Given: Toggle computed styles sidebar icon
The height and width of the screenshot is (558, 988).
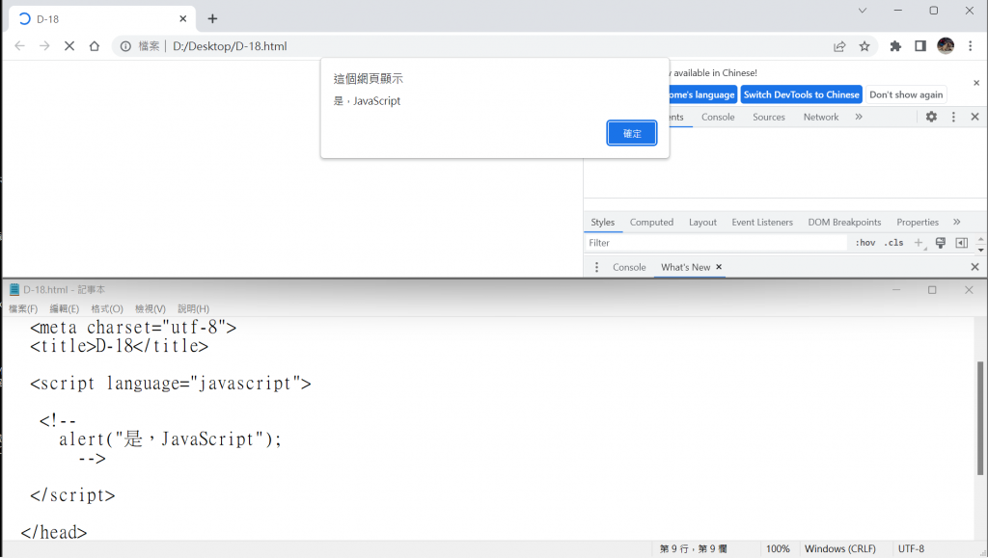Looking at the screenshot, I should point(962,243).
